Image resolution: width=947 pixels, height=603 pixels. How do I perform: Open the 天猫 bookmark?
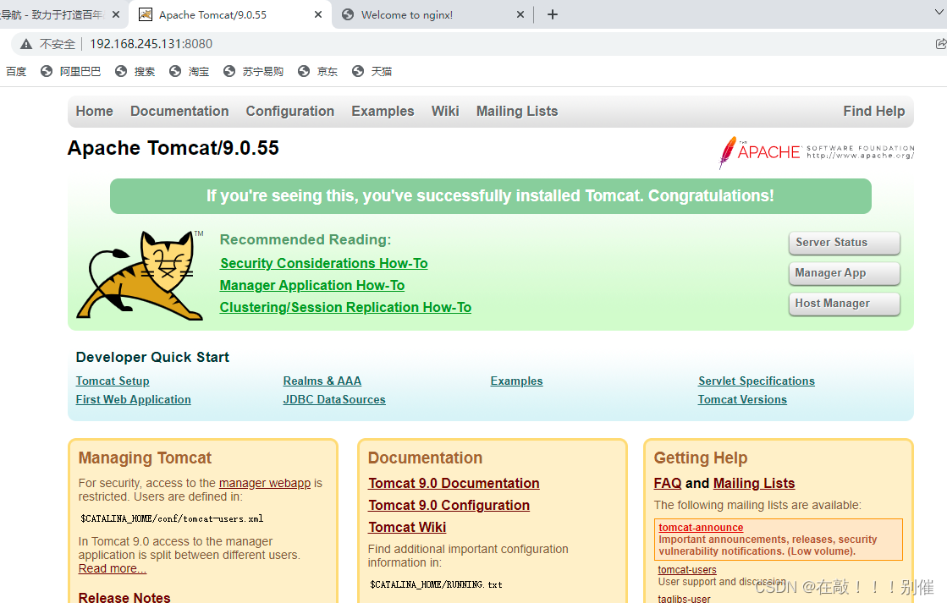click(372, 71)
